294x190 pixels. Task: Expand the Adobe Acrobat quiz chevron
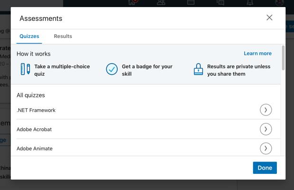pyautogui.click(x=266, y=129)
